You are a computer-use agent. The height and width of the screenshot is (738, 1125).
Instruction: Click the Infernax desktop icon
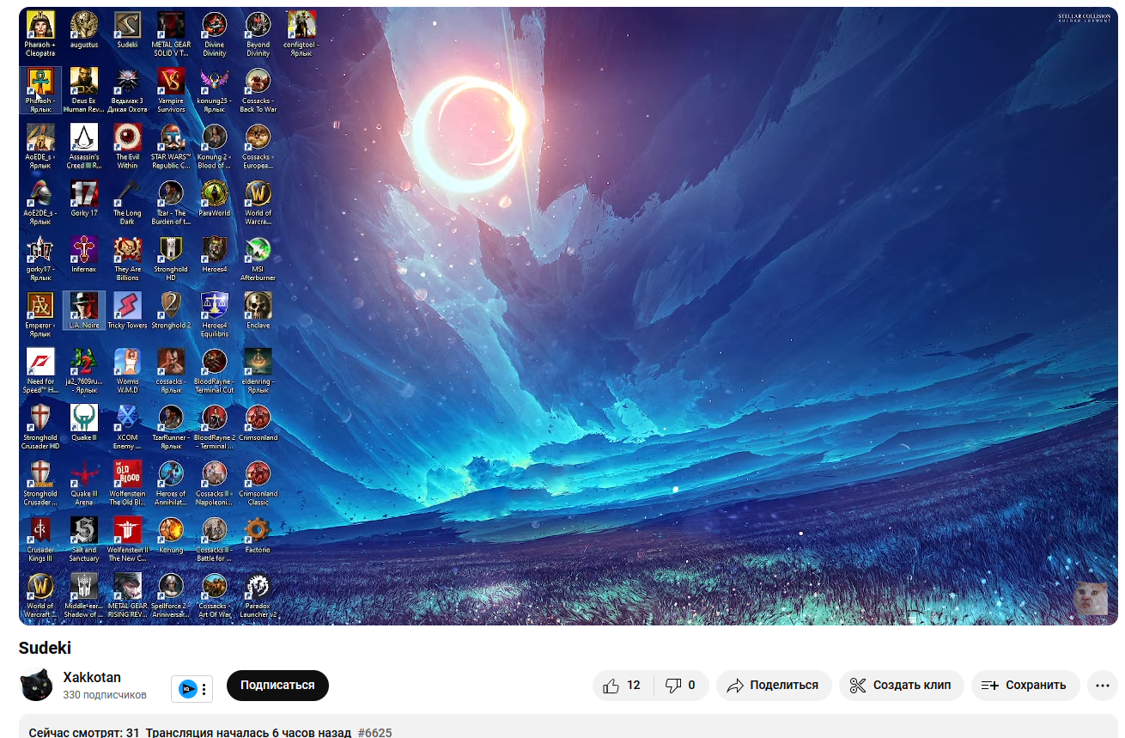tap(84, 253)
